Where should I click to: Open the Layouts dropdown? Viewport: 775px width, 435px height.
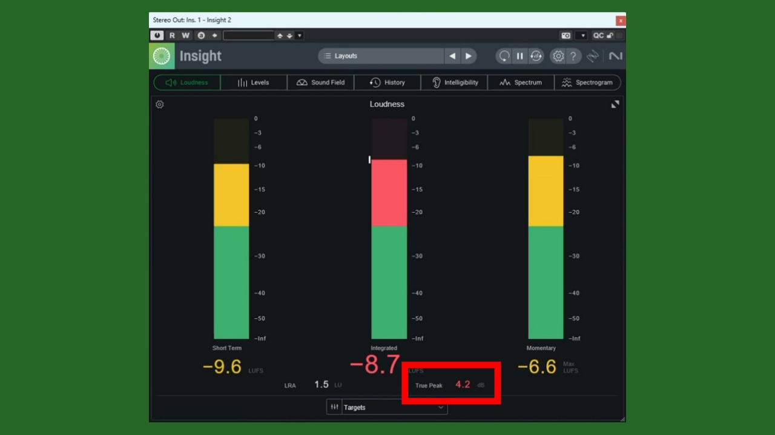[x=381, y=56]
